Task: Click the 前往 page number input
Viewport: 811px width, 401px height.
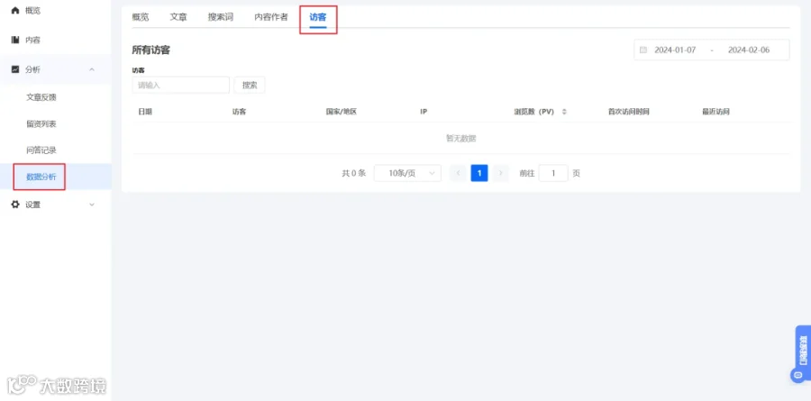Action: (x=553, y=173)
